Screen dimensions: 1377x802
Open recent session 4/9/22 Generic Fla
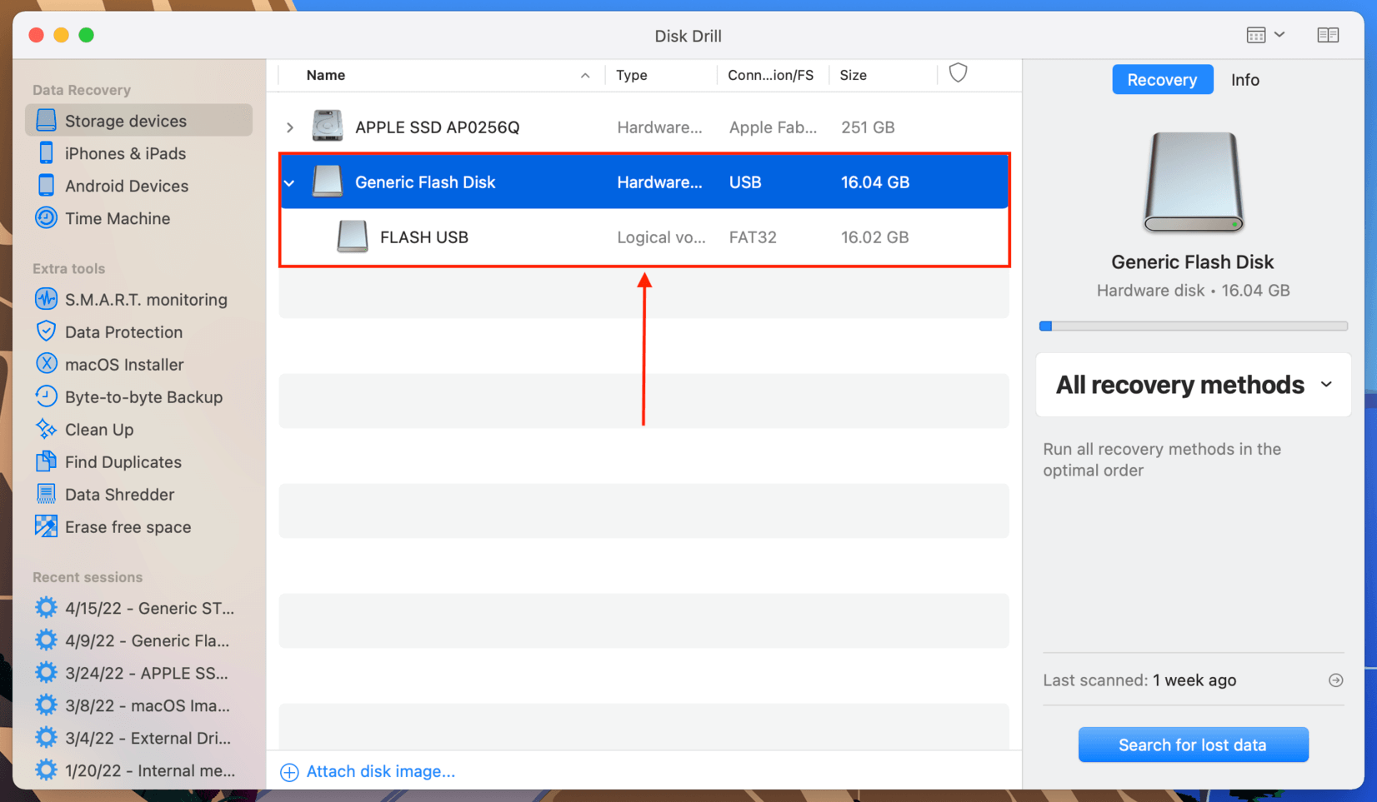click(x=147, y=640)
